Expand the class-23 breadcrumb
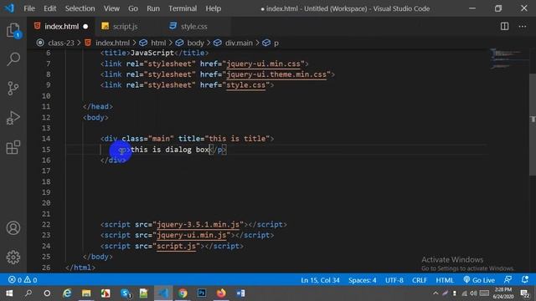536x301 pixels. pos(61,43)
